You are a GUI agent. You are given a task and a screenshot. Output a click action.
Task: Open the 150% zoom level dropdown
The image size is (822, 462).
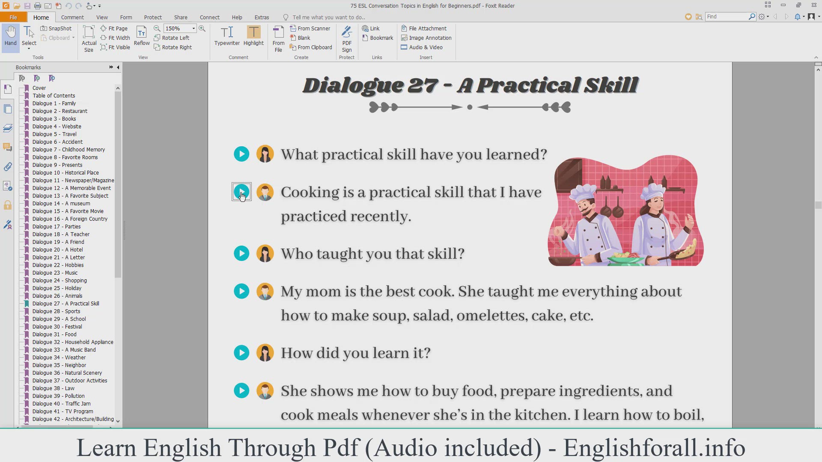click(x=194, y=28)
